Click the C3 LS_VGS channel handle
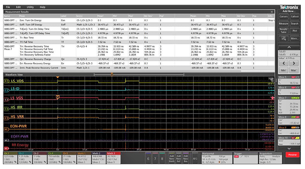This screenshot has width=305, height=169. point(6,99)
